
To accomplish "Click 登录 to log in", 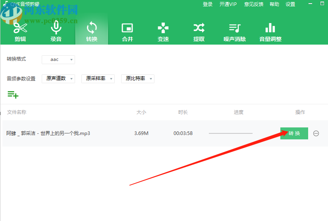I will 208,4.
